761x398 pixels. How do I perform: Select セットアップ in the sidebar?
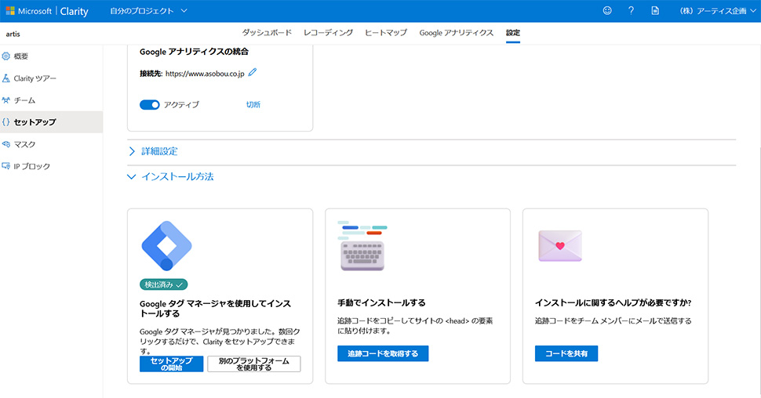tap(52, 122)
